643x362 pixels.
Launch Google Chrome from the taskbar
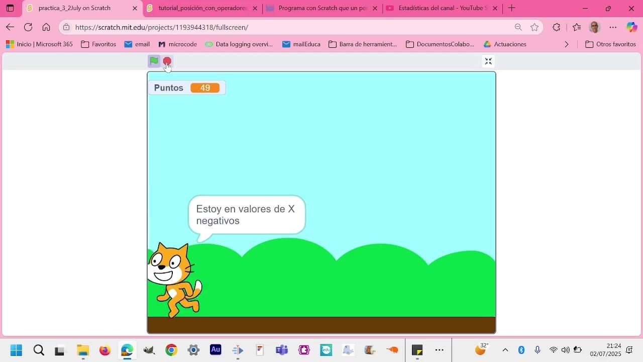point(171,350)
